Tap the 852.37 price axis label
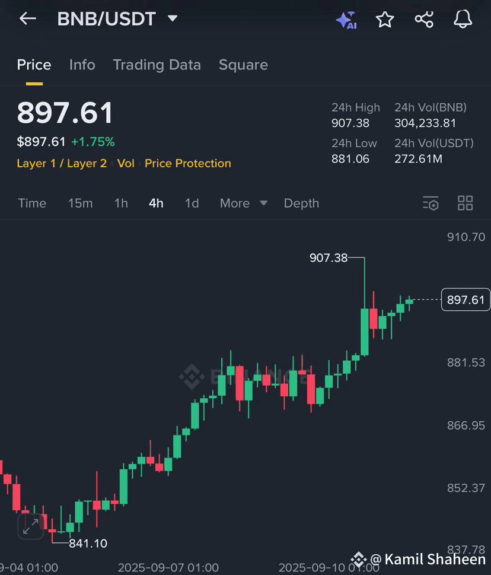This screenshot has height=575, width=491. [x=466, y=488]
